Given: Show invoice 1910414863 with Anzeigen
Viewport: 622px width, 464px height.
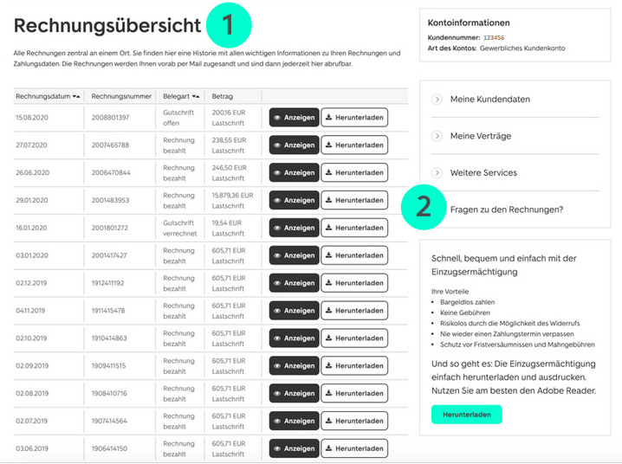Looking at the screenshot, I should [294, 338].
